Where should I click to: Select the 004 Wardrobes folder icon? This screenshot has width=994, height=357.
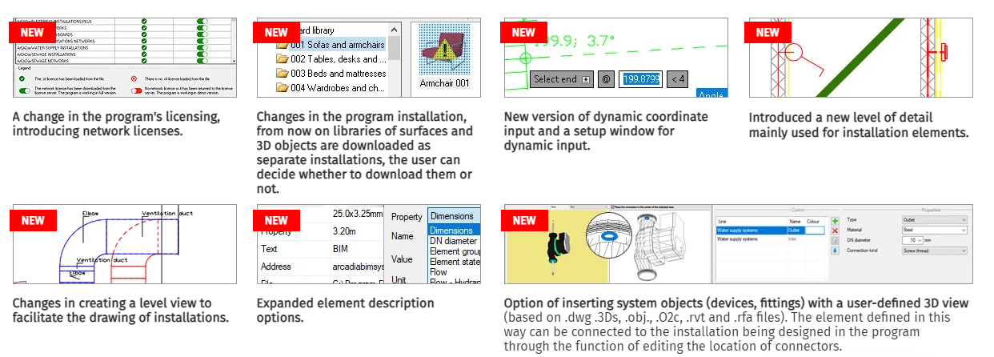(282, 88)
